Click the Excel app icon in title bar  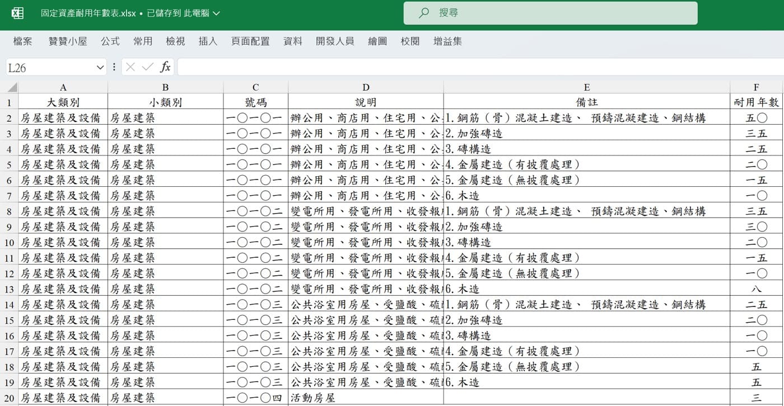(17, 13)
